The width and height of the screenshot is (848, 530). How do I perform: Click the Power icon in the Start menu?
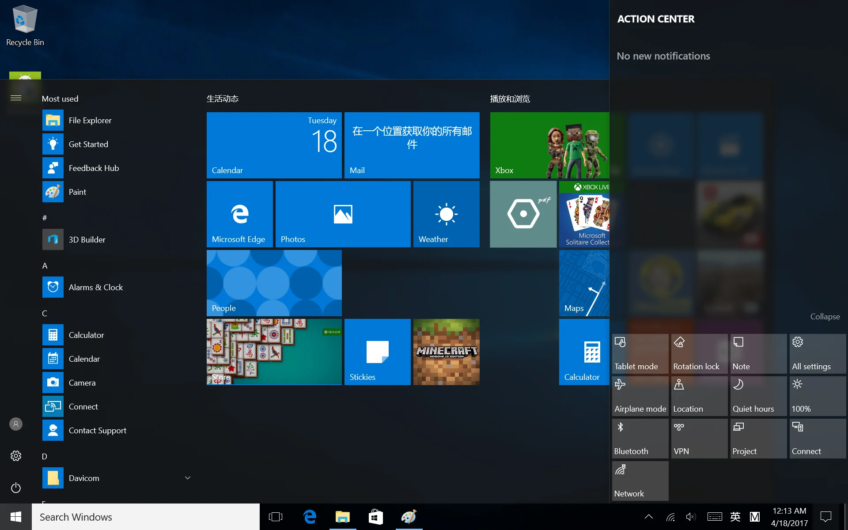(16, 488)
